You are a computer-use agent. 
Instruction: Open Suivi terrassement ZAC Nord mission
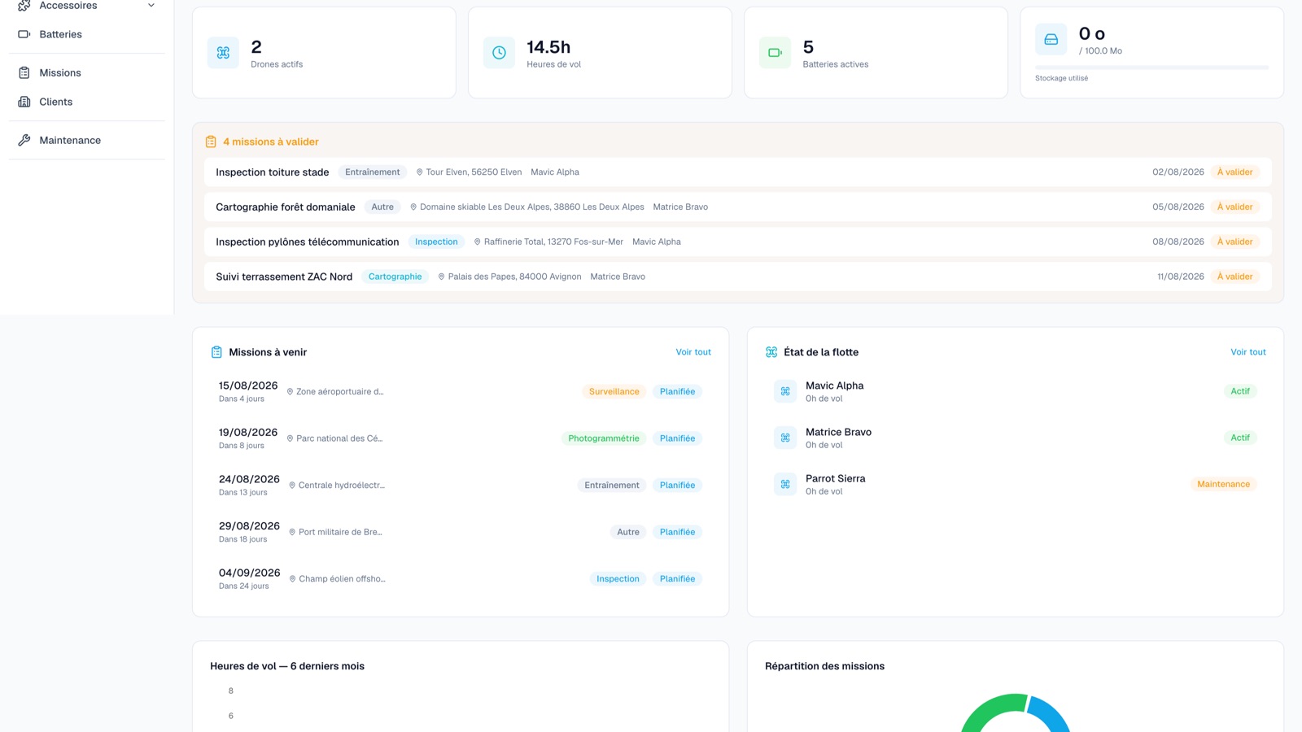pos(738,277)
